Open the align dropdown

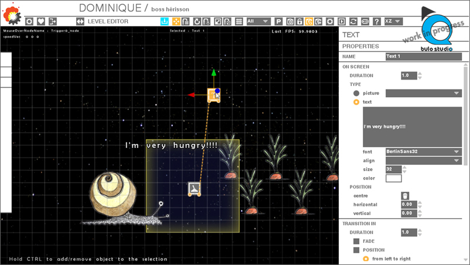tap(423, 160)
